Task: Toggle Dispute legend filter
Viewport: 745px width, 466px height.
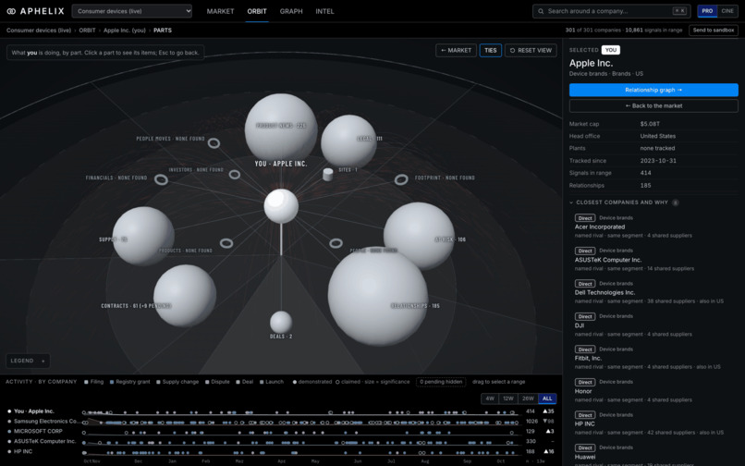Action: coord(217,382)
